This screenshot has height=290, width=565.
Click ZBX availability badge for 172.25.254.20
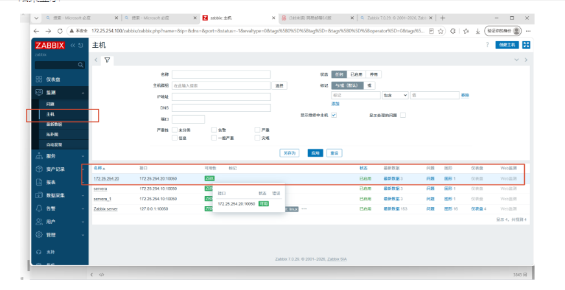tap(209, 179)
